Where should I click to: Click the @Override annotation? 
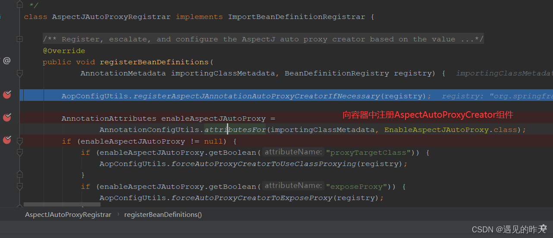coord(64,51)
